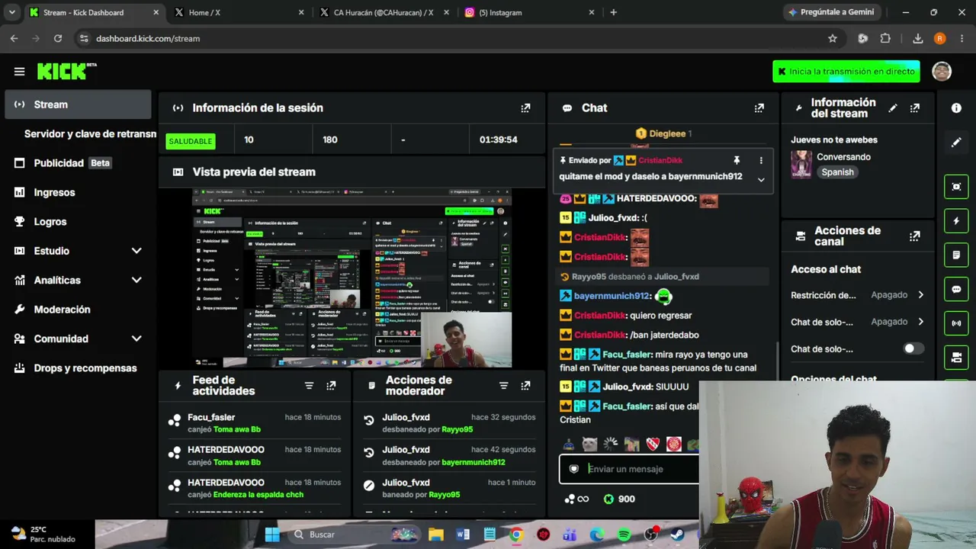Screen dimensions: 976x549
Task: Expand the Estudio sidebar section
Action: click(136, 251)
